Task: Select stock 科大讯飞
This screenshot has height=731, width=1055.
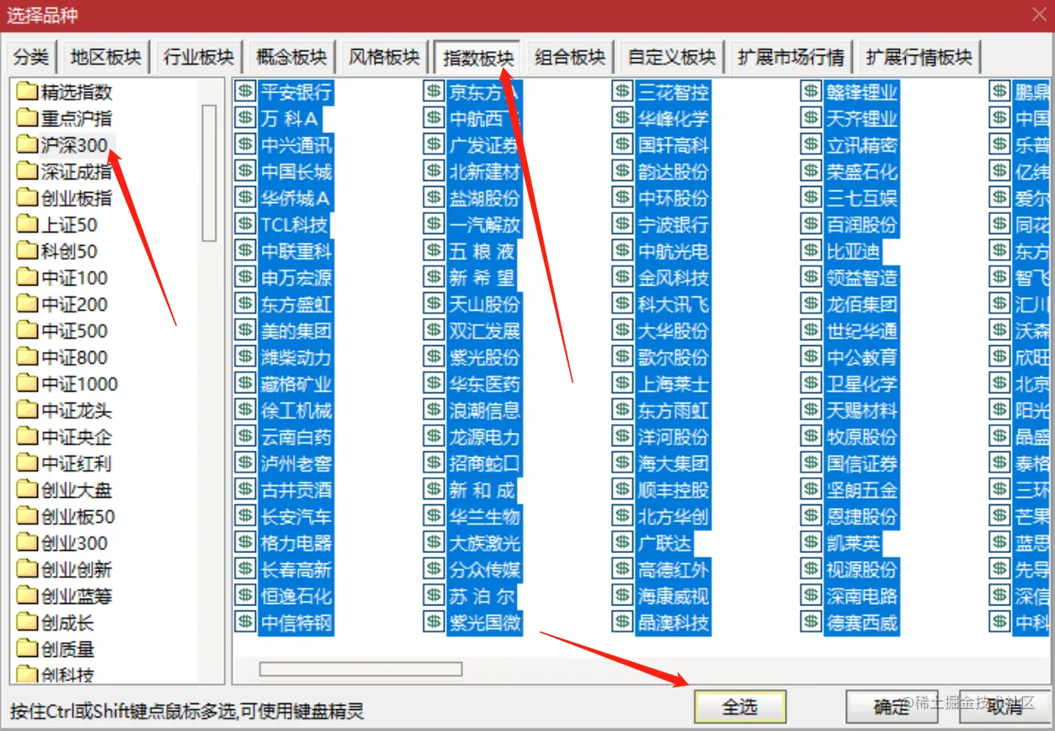Action: click(673, 304)
